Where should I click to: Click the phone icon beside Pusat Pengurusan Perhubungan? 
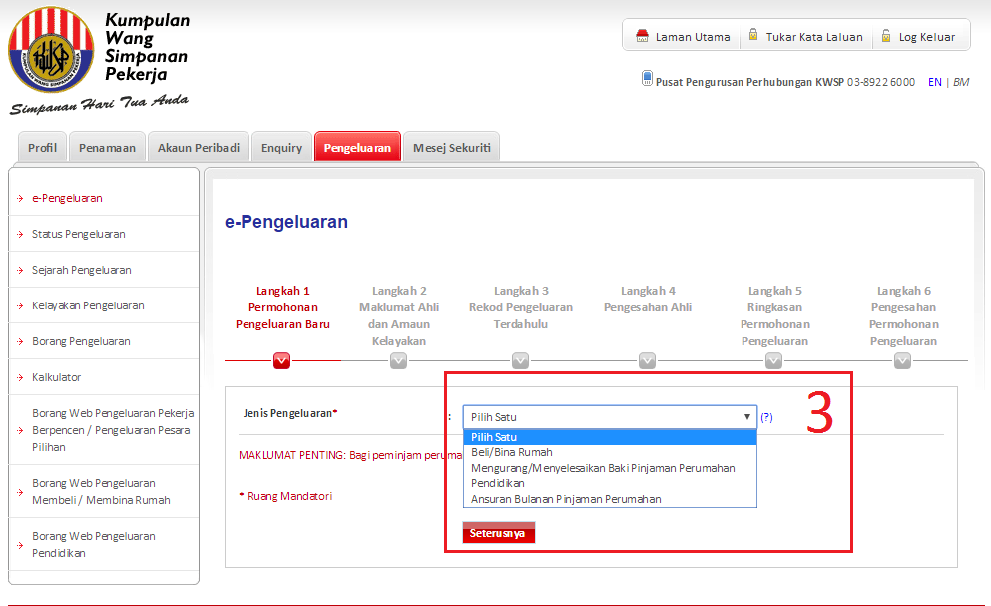tap(647, 78)
